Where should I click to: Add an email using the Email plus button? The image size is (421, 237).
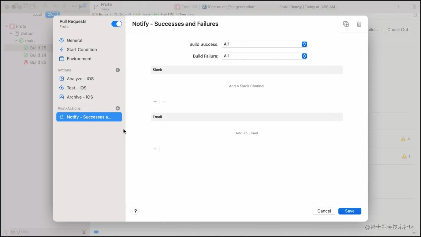(x=155, y=149)
